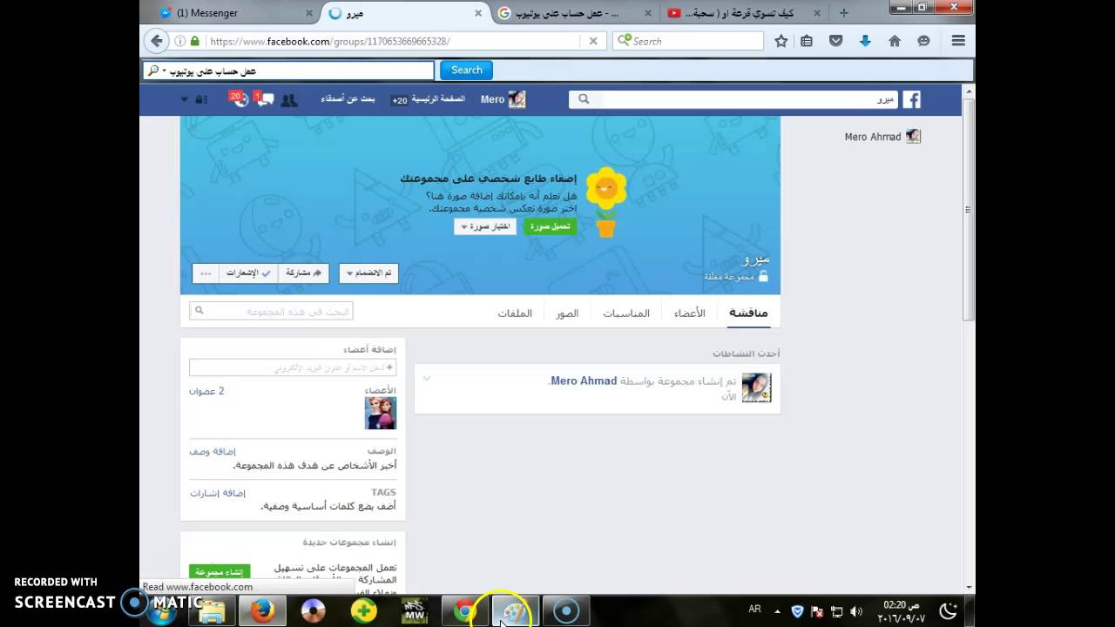The image size is (1115, 627).
Task: Click Mero Ahmad chat contact in sidebar
Action: coord(882,137)
